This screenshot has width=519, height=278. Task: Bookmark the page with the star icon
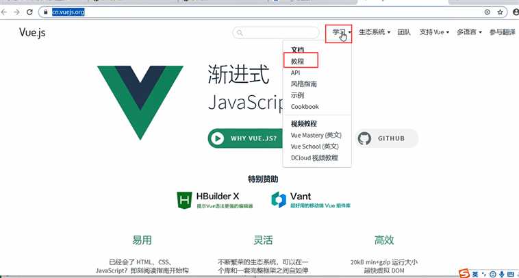(x=500, y=12)
